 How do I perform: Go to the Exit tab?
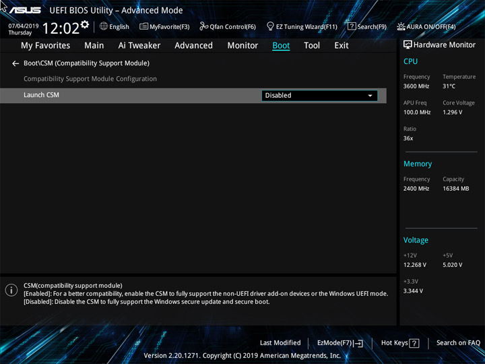pos(342,46)
